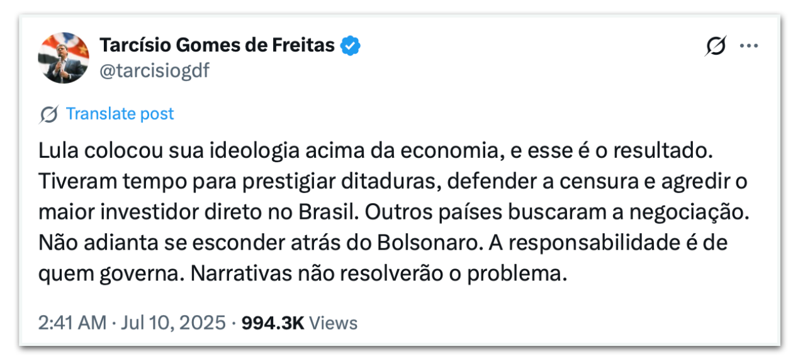
Task: Click the blue verified badge
Action: pos(351,46)
